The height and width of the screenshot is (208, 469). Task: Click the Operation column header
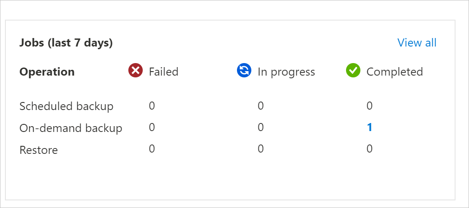pyautogui.click(x=47, y=72)
